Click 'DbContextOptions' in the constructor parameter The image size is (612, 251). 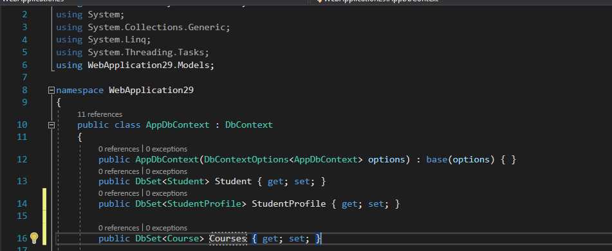coord(246,160)
